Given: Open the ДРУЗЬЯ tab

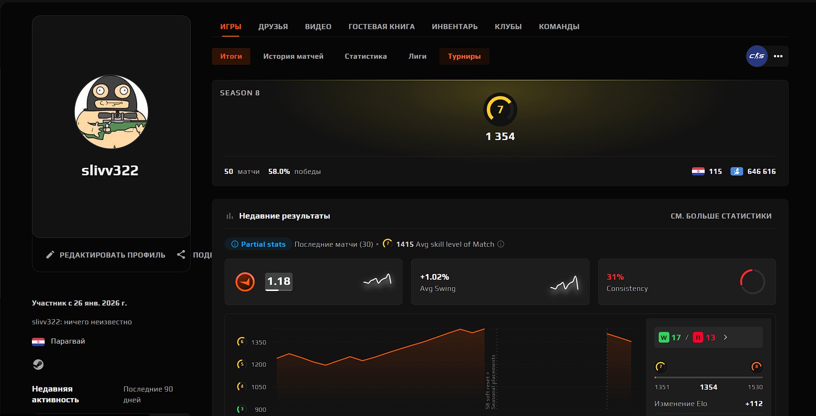Looking at the screenshot, I should [273, 27].
